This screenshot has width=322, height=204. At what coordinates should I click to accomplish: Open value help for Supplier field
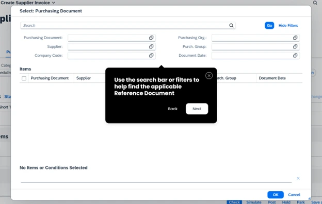151,46
